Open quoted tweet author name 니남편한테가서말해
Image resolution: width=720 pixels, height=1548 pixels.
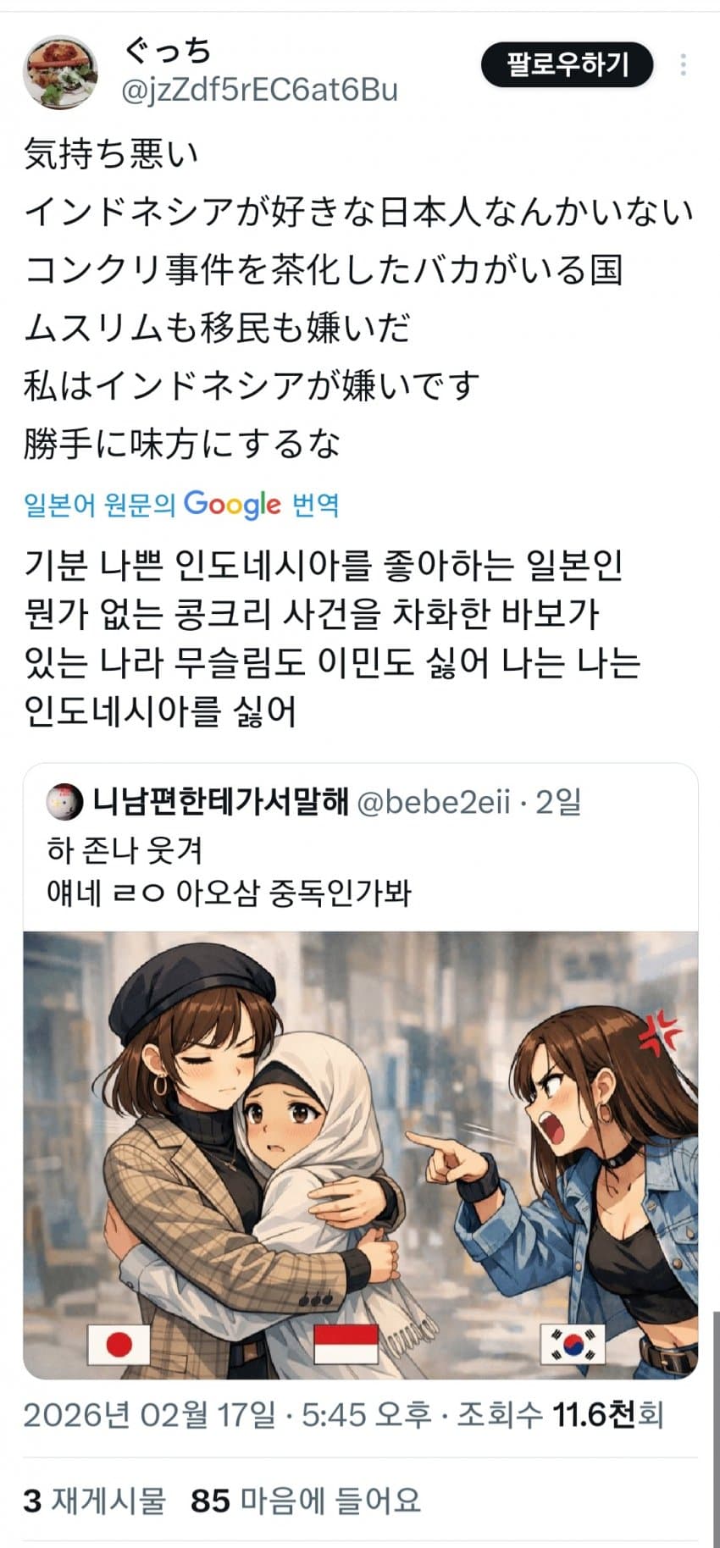pyautogui.click(x=220, y=801)
